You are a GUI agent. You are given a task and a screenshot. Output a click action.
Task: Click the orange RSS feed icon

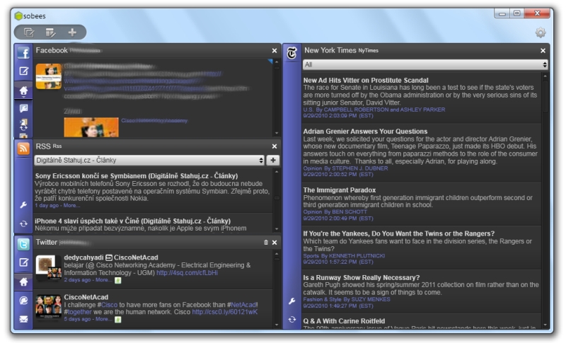(x=23, y=148)
